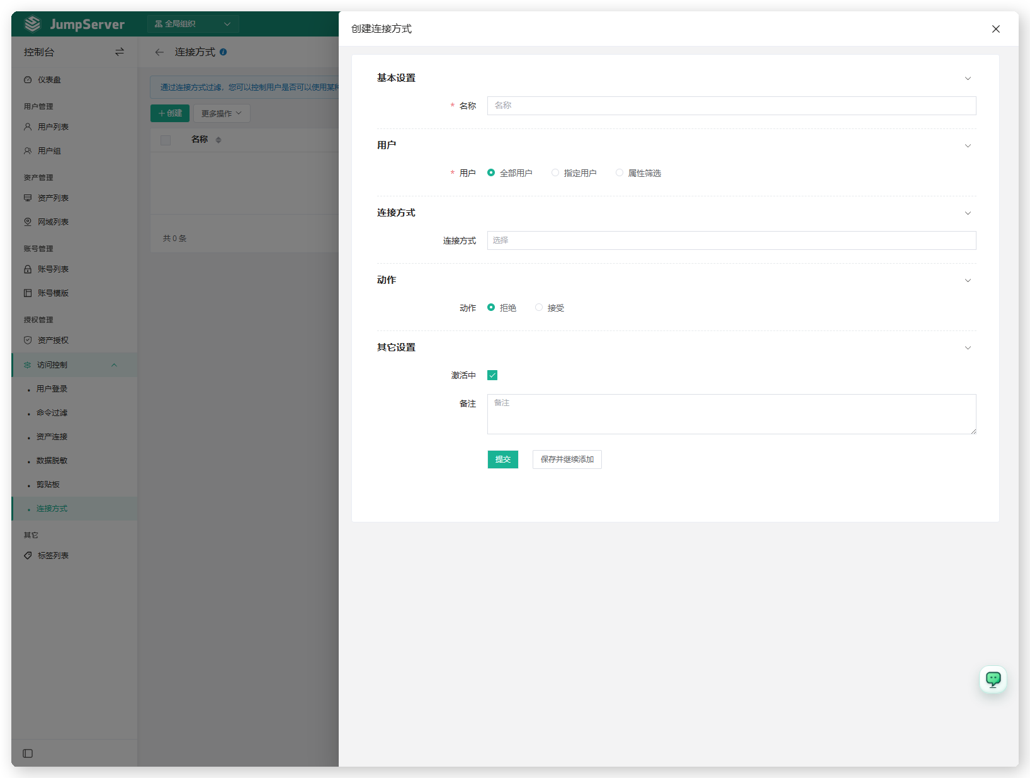Open the 全局组织 organization dropdown

point(193,24)
